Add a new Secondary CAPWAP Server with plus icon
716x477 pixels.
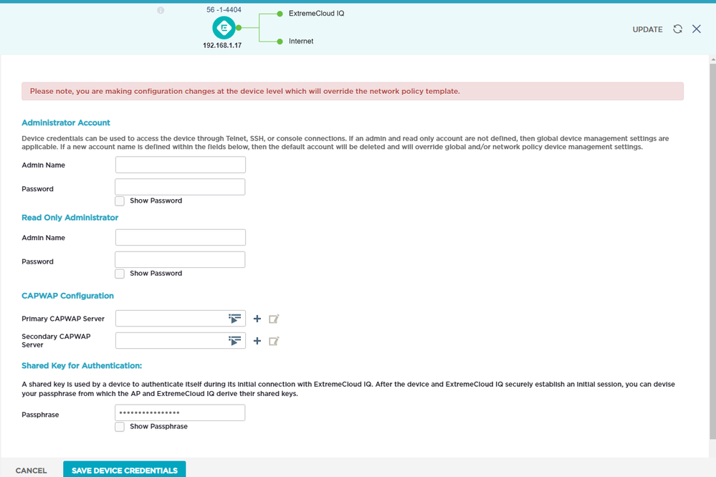coord(257,341)
